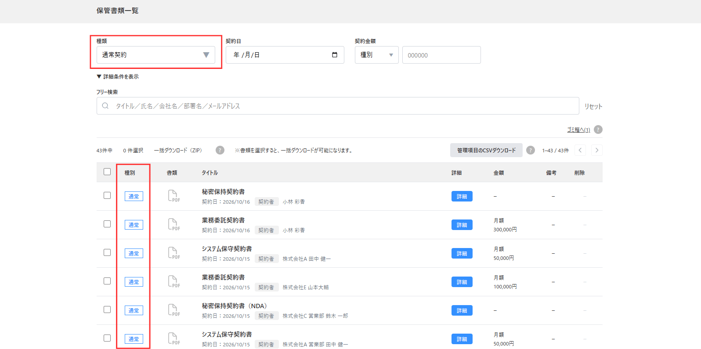Image resolution: width=701 pixels, height=349 pixels.
Task: Click the タイトル column header
Action: click(x=210, y=173)
